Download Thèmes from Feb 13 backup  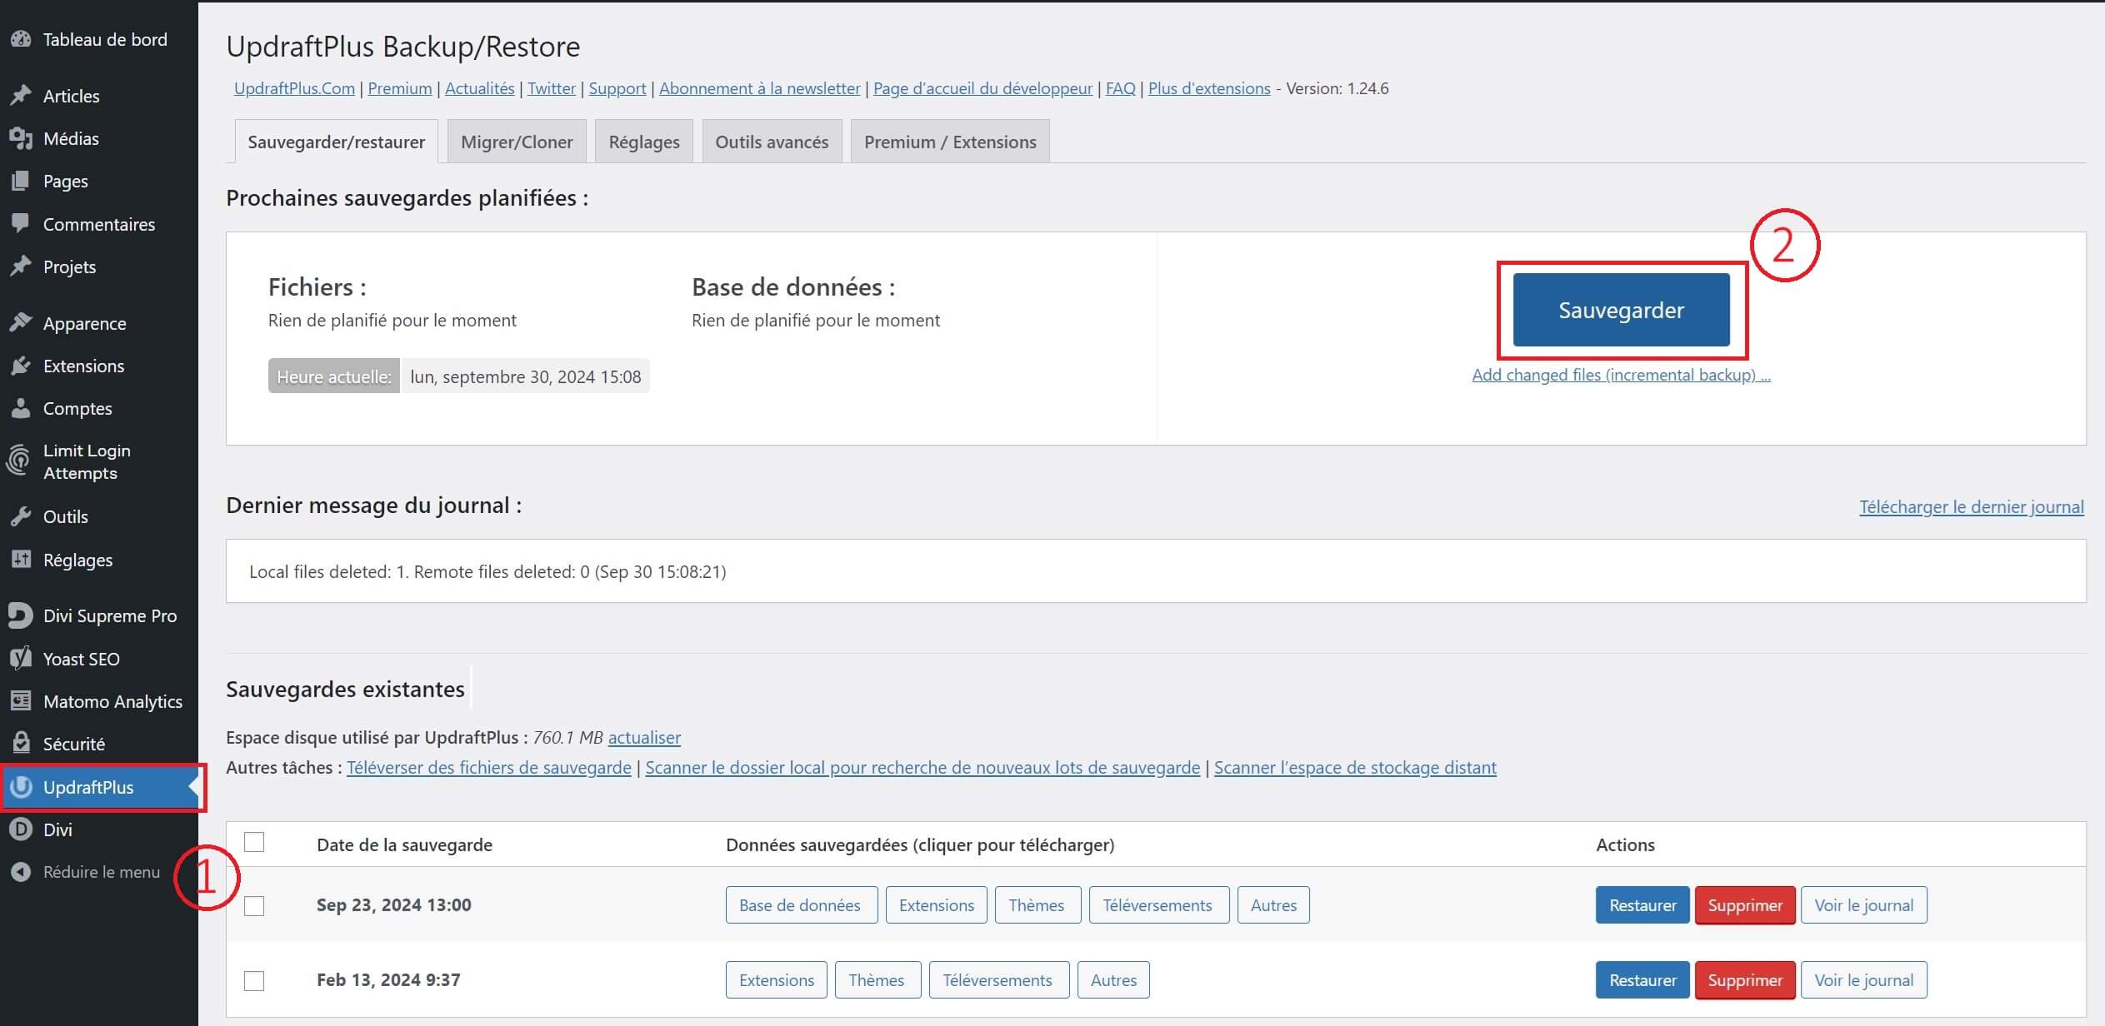[877, 980]
